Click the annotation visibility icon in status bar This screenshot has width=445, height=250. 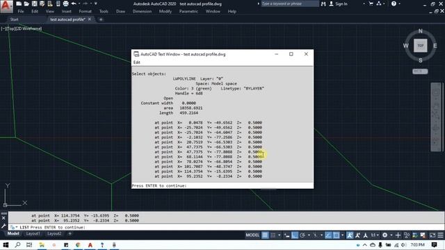[x=350, y=235]
